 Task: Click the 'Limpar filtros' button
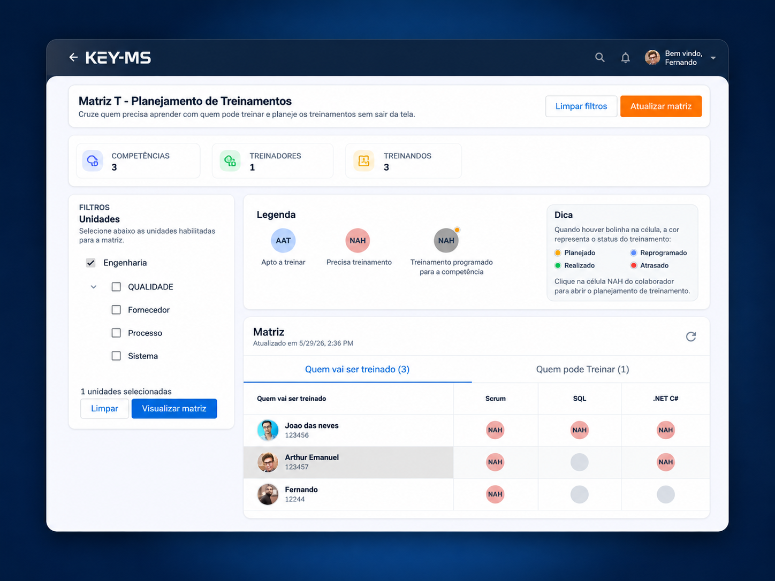[581, 106]
